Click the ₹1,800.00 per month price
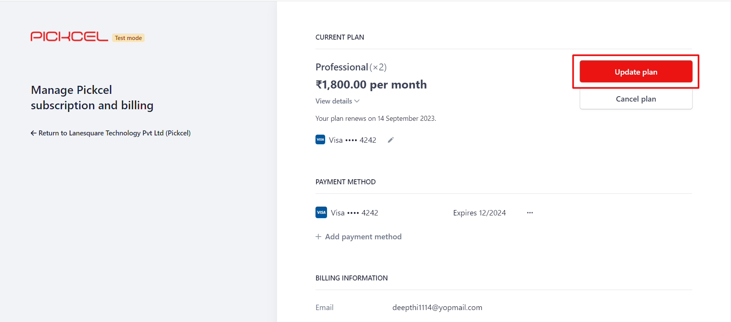731x322 pixels. point(371,85)
